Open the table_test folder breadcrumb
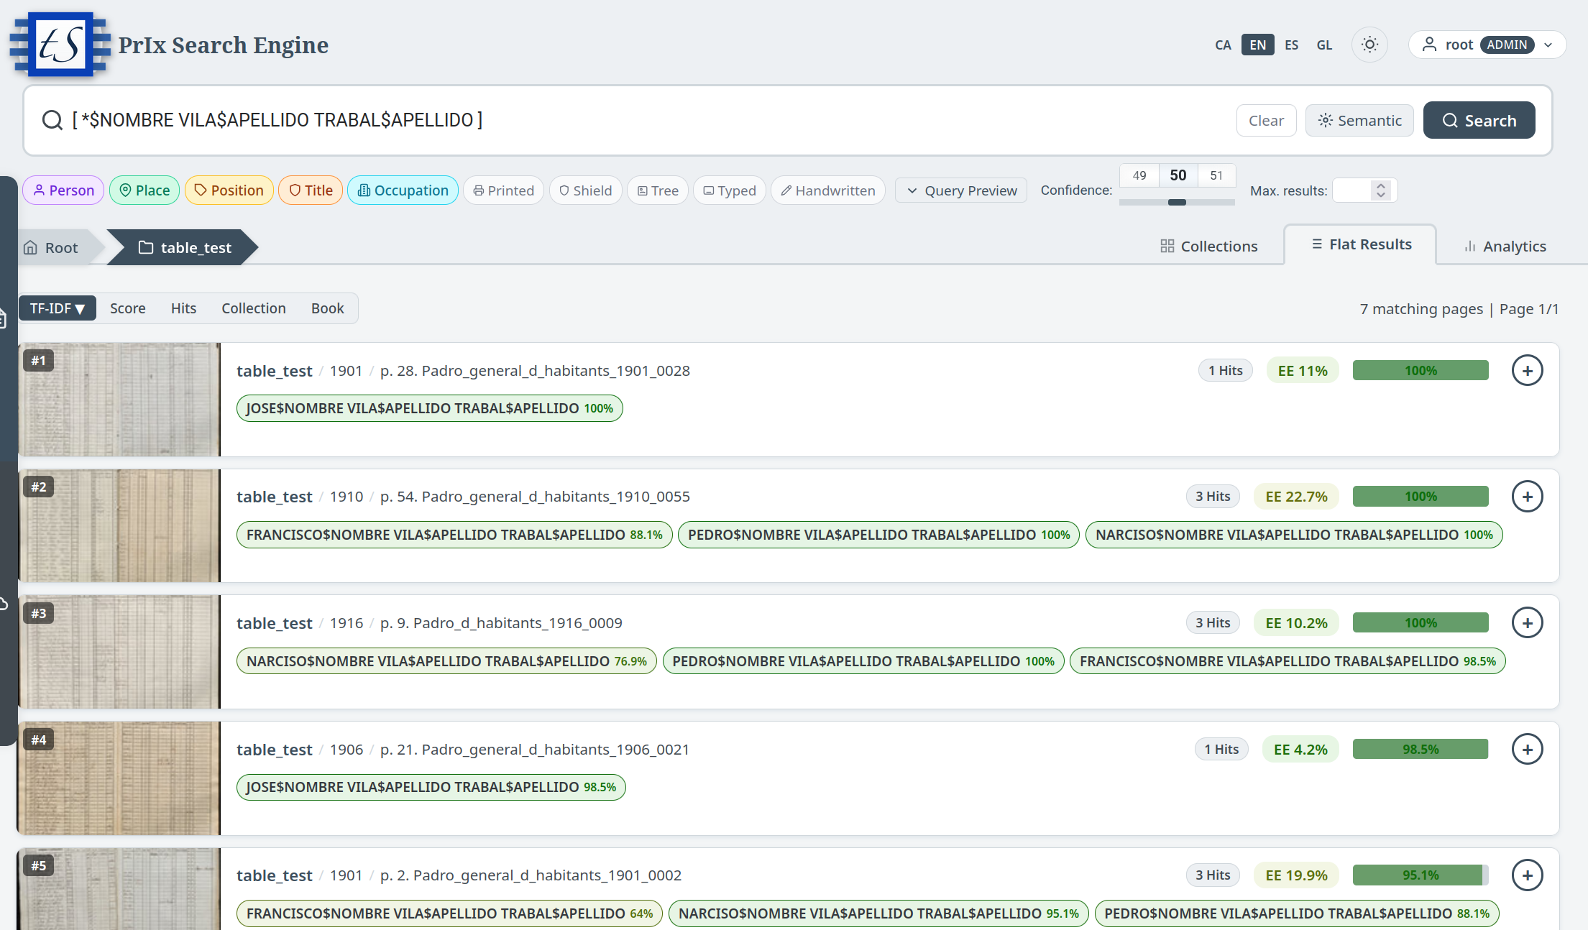 (185, 248)
